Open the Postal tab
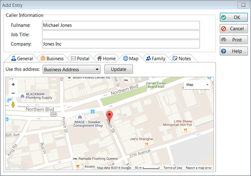The image size is (251, 176). [x=80, y=58]
